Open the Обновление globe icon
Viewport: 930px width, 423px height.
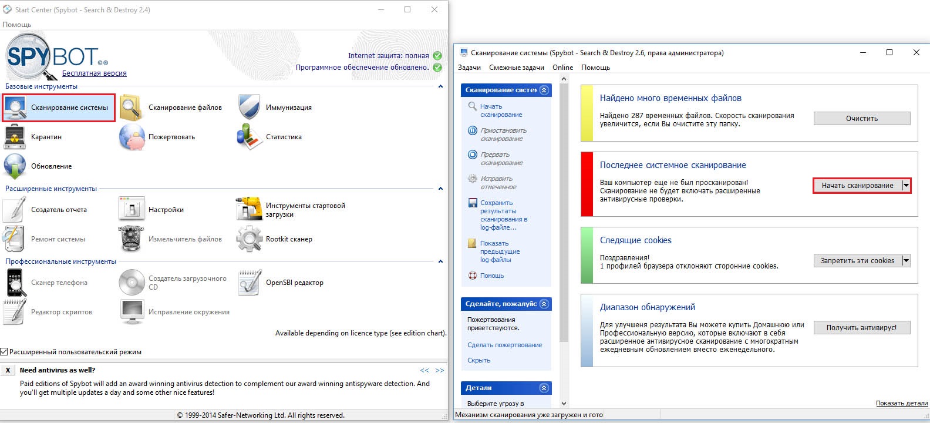point(15,166)
